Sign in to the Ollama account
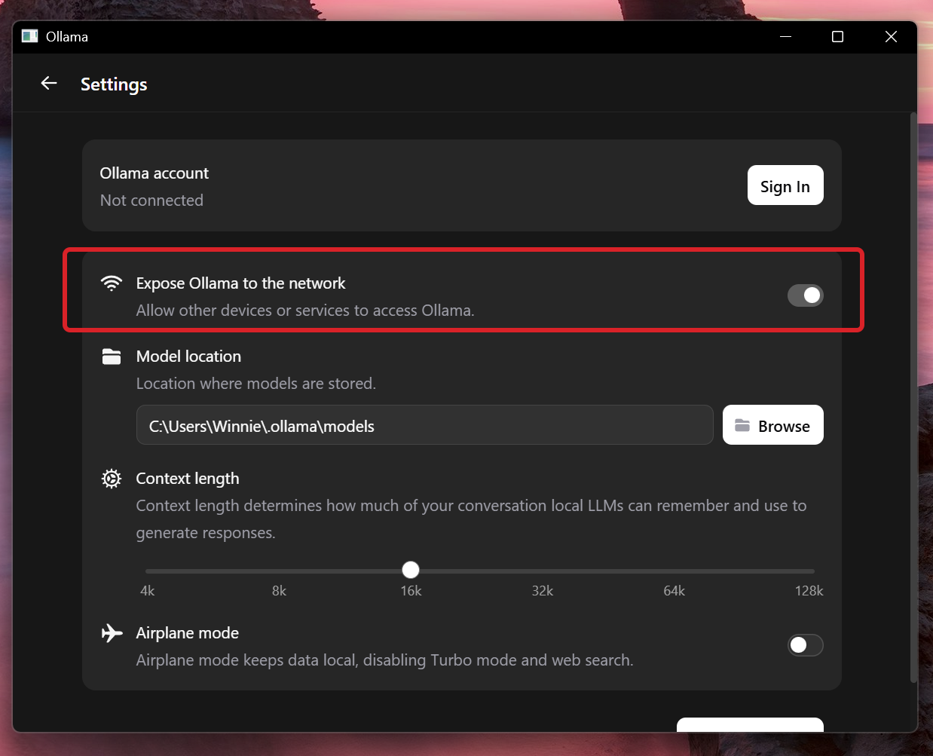 pos(785,185)
